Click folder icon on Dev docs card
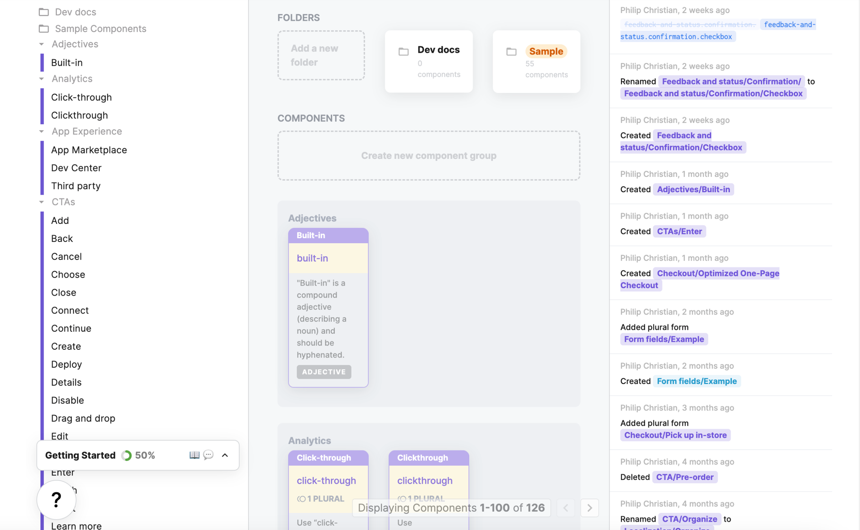 404,52
